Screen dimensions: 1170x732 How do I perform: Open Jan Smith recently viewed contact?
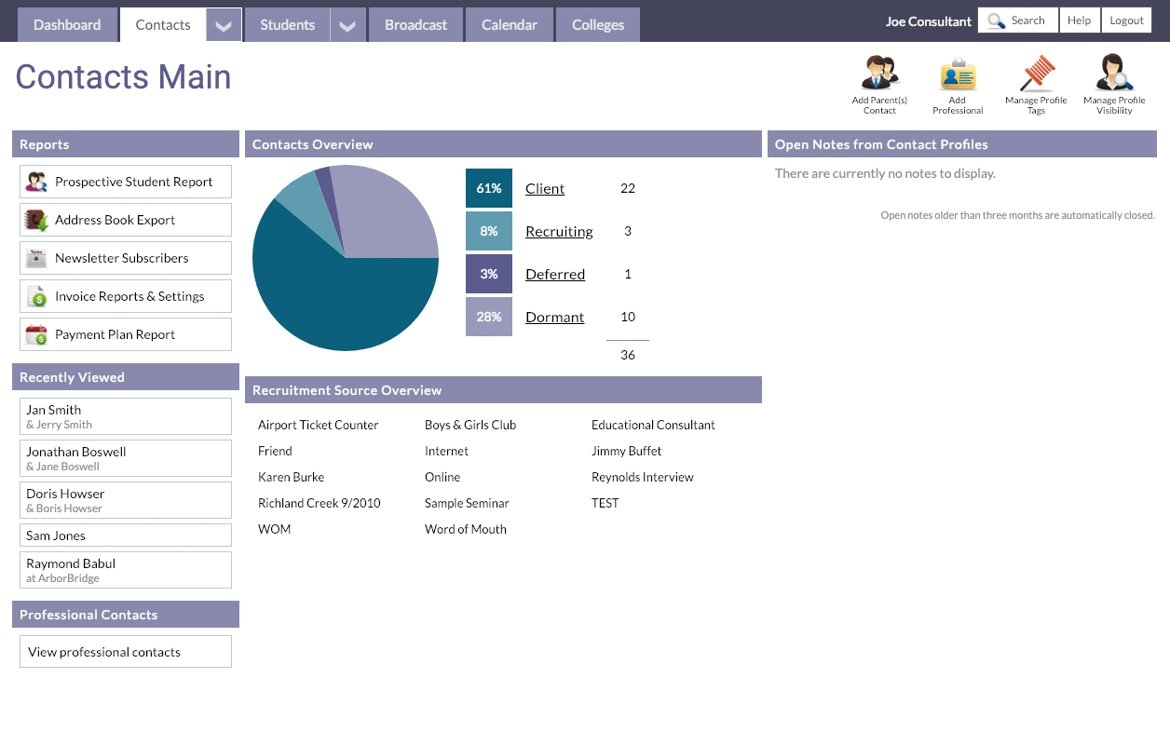pos(126,416)
